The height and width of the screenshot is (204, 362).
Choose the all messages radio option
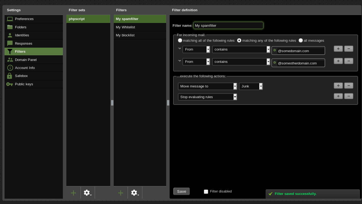pyautogui.click(x=301, y=40)
